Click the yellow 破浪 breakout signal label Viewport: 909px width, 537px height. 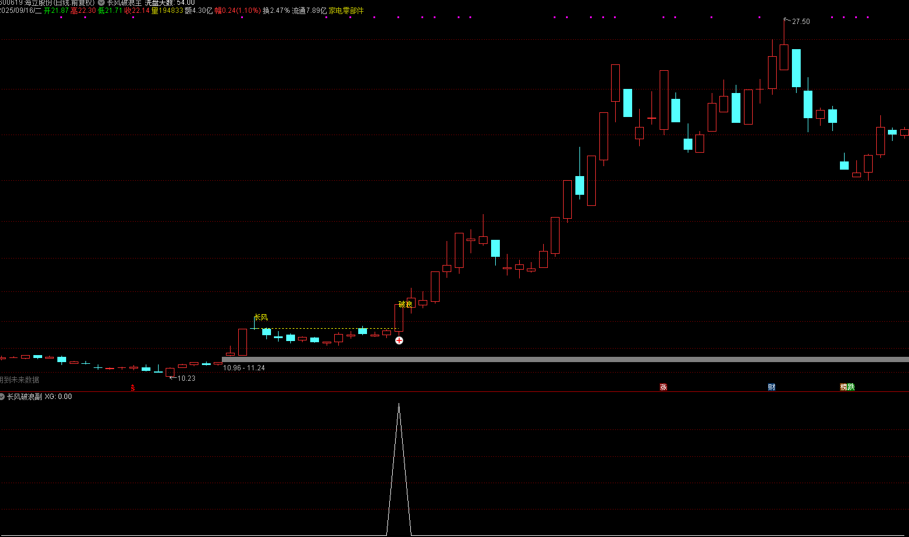click(x=405, y=304)
